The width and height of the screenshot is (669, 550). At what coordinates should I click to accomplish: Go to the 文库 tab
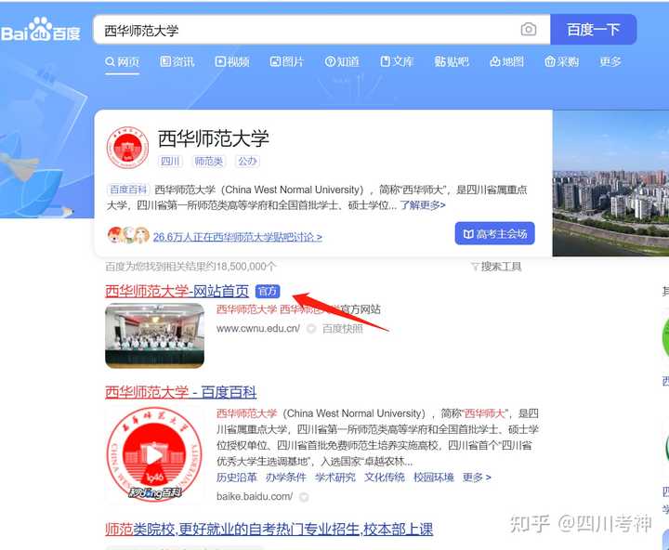pyautogui.click(x=397, y=62)
